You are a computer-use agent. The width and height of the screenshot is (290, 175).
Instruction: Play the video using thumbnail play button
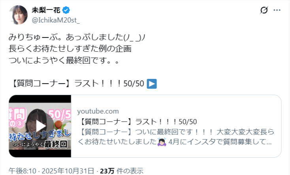click(41, 126)
